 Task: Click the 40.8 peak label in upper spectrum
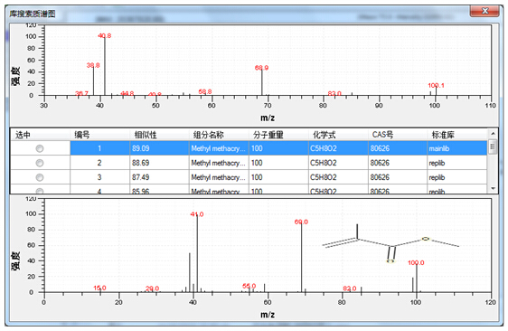(x=104, y=35)
